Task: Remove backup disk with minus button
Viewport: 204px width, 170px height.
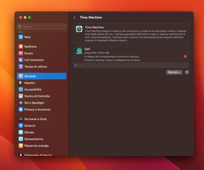Action: 82,65
